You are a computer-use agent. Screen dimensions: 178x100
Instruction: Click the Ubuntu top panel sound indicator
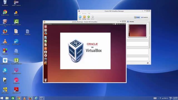coord(119,24)
